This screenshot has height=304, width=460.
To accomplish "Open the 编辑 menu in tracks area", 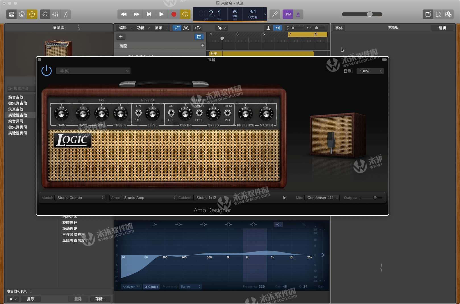I will (125, 28).
